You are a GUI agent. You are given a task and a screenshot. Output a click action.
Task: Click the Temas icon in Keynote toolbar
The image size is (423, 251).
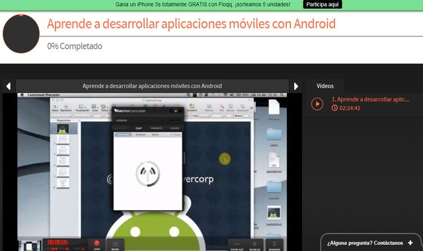point(104,108)
